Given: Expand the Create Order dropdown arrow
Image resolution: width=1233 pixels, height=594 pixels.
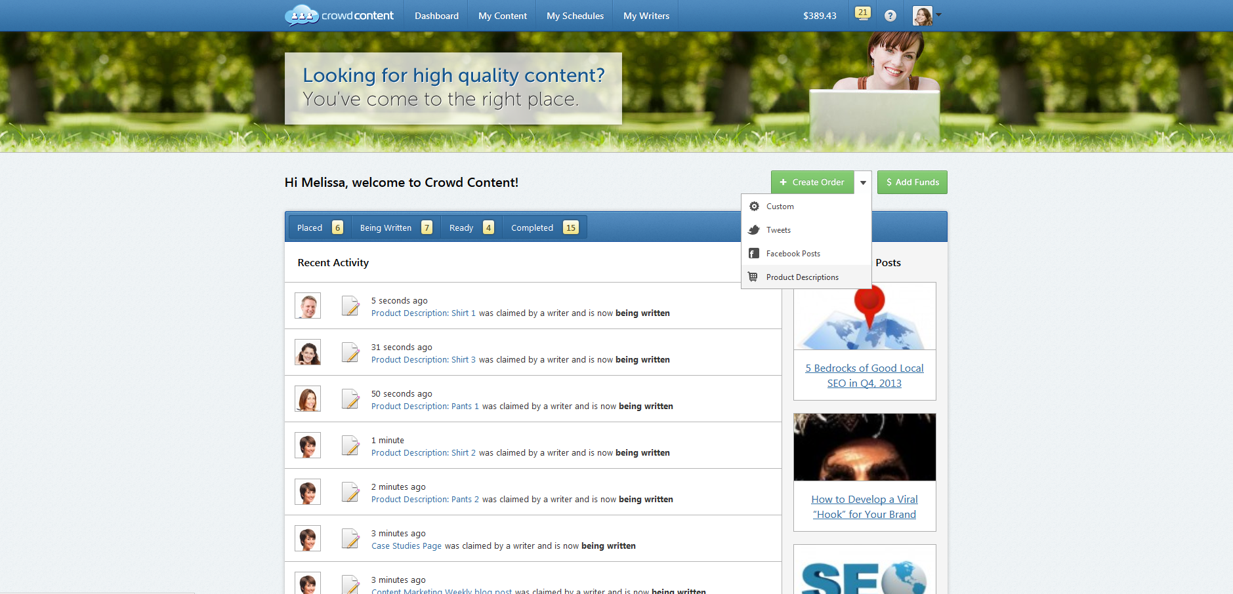Looking at the screenshot, I should 863,183.
